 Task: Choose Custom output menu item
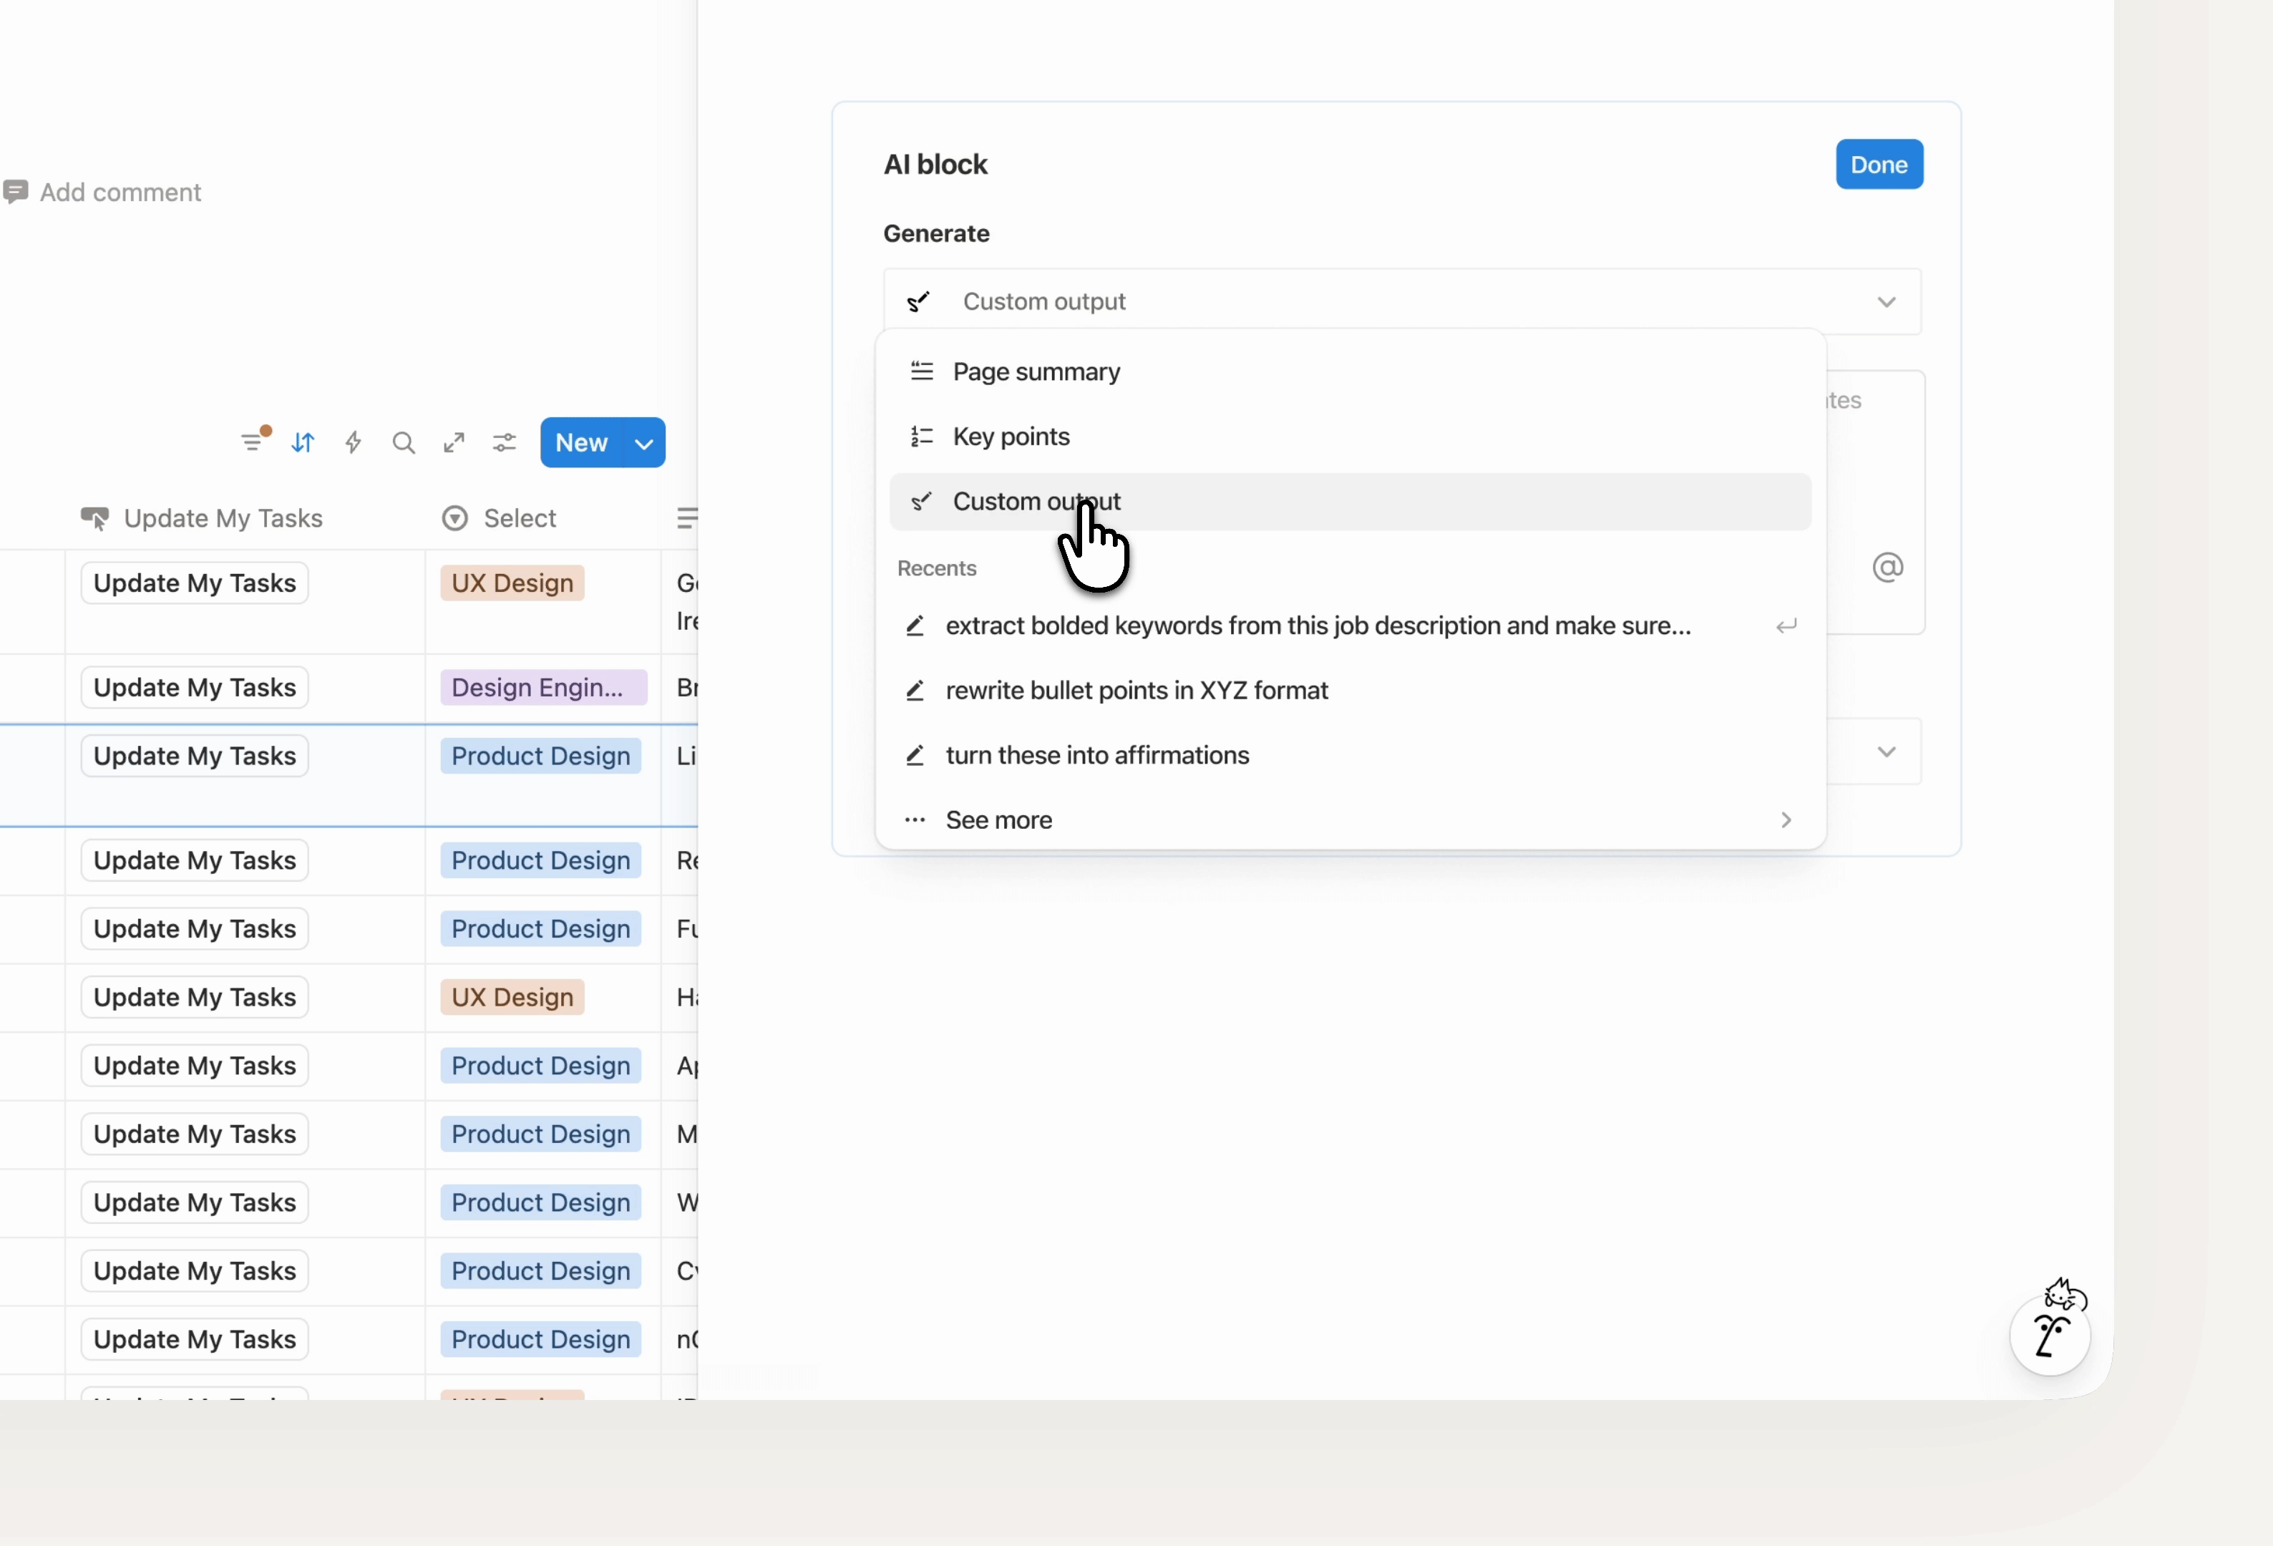pos(1350,502)
